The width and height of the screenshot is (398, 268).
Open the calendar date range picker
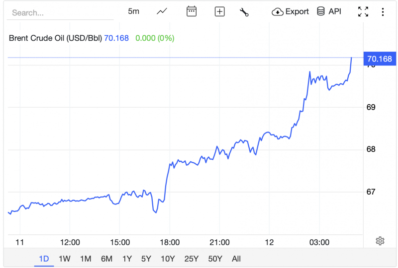pos(192,11)
